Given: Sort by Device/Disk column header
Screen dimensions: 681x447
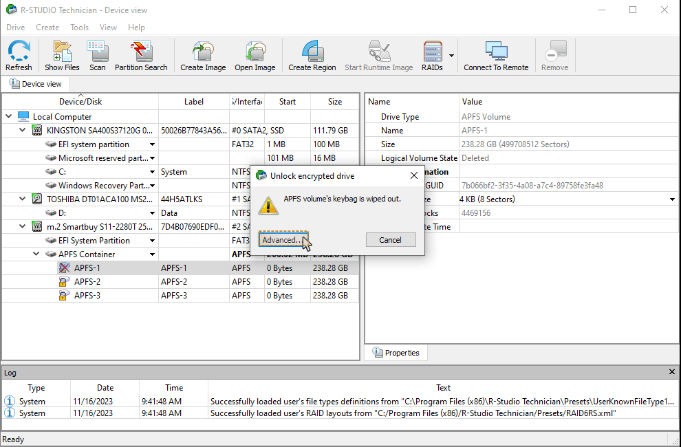Looking at the screenshot, I should [80, 102].
